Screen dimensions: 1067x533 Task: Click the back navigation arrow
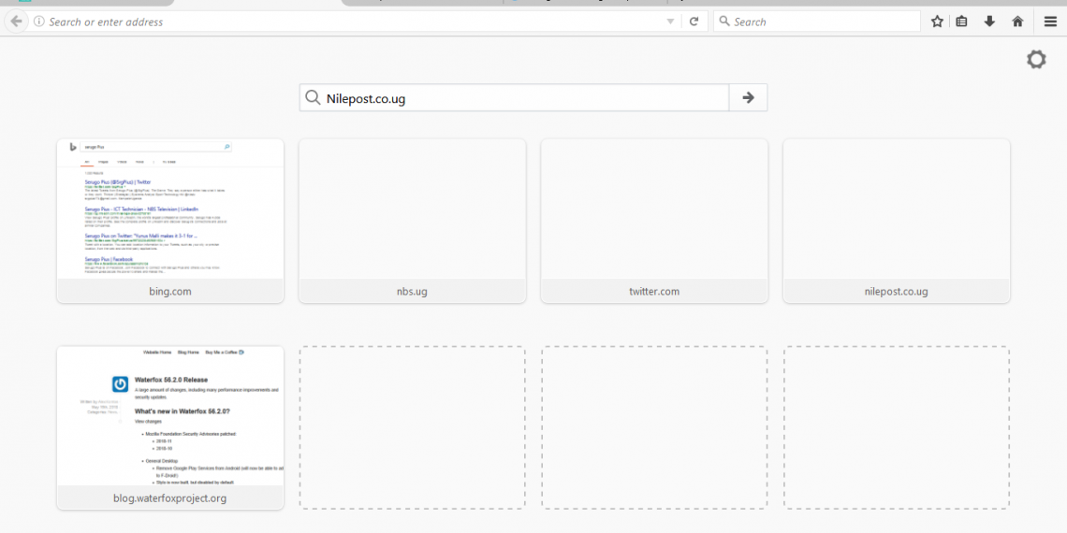pos(16,22)
